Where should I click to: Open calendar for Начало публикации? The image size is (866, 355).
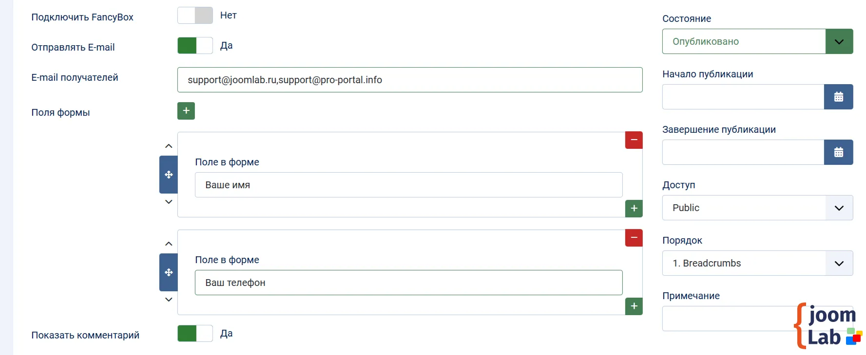click(x=838, y=97)
